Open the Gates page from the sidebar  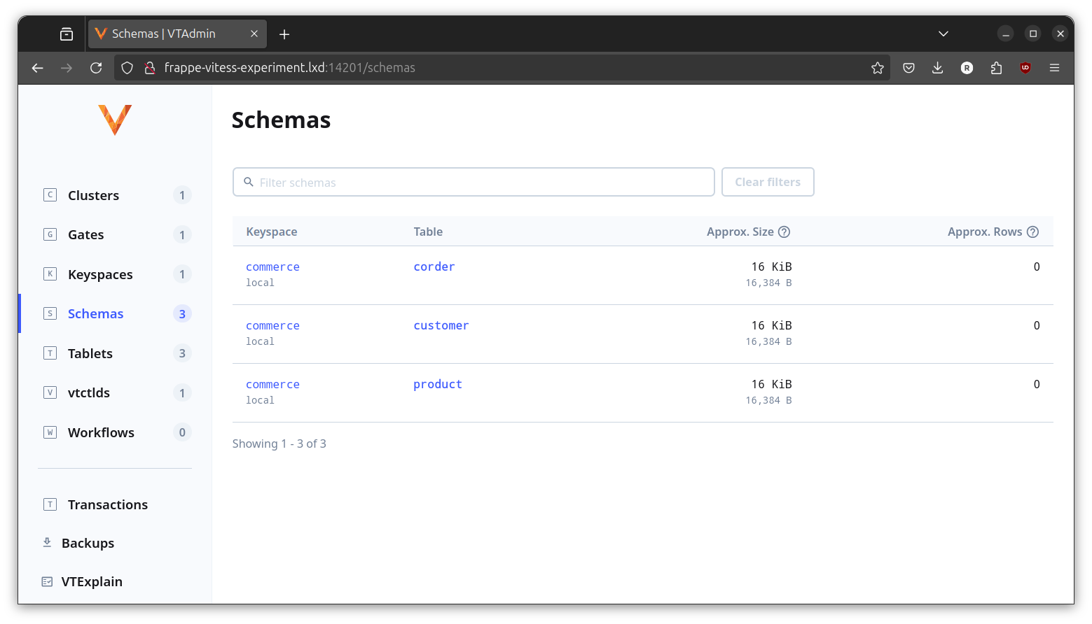85,234
